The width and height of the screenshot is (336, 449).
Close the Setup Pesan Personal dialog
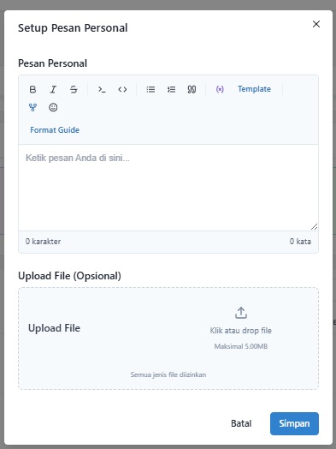(316, 24)
